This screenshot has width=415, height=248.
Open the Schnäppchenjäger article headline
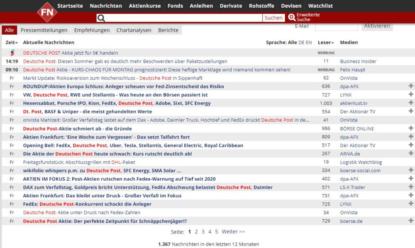pyautogui.click(x=105, y=221)
